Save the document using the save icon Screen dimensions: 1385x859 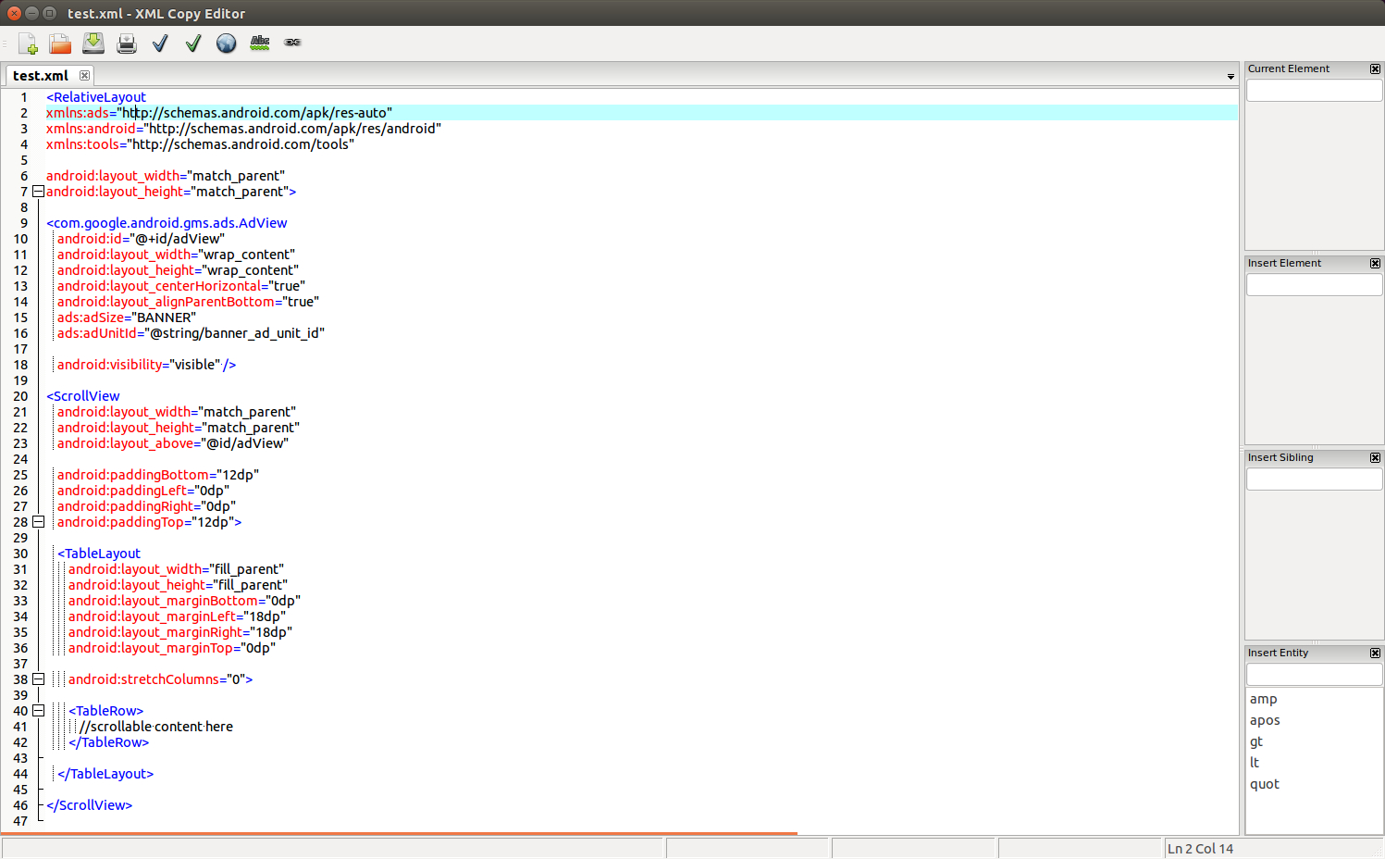[93, 43]
